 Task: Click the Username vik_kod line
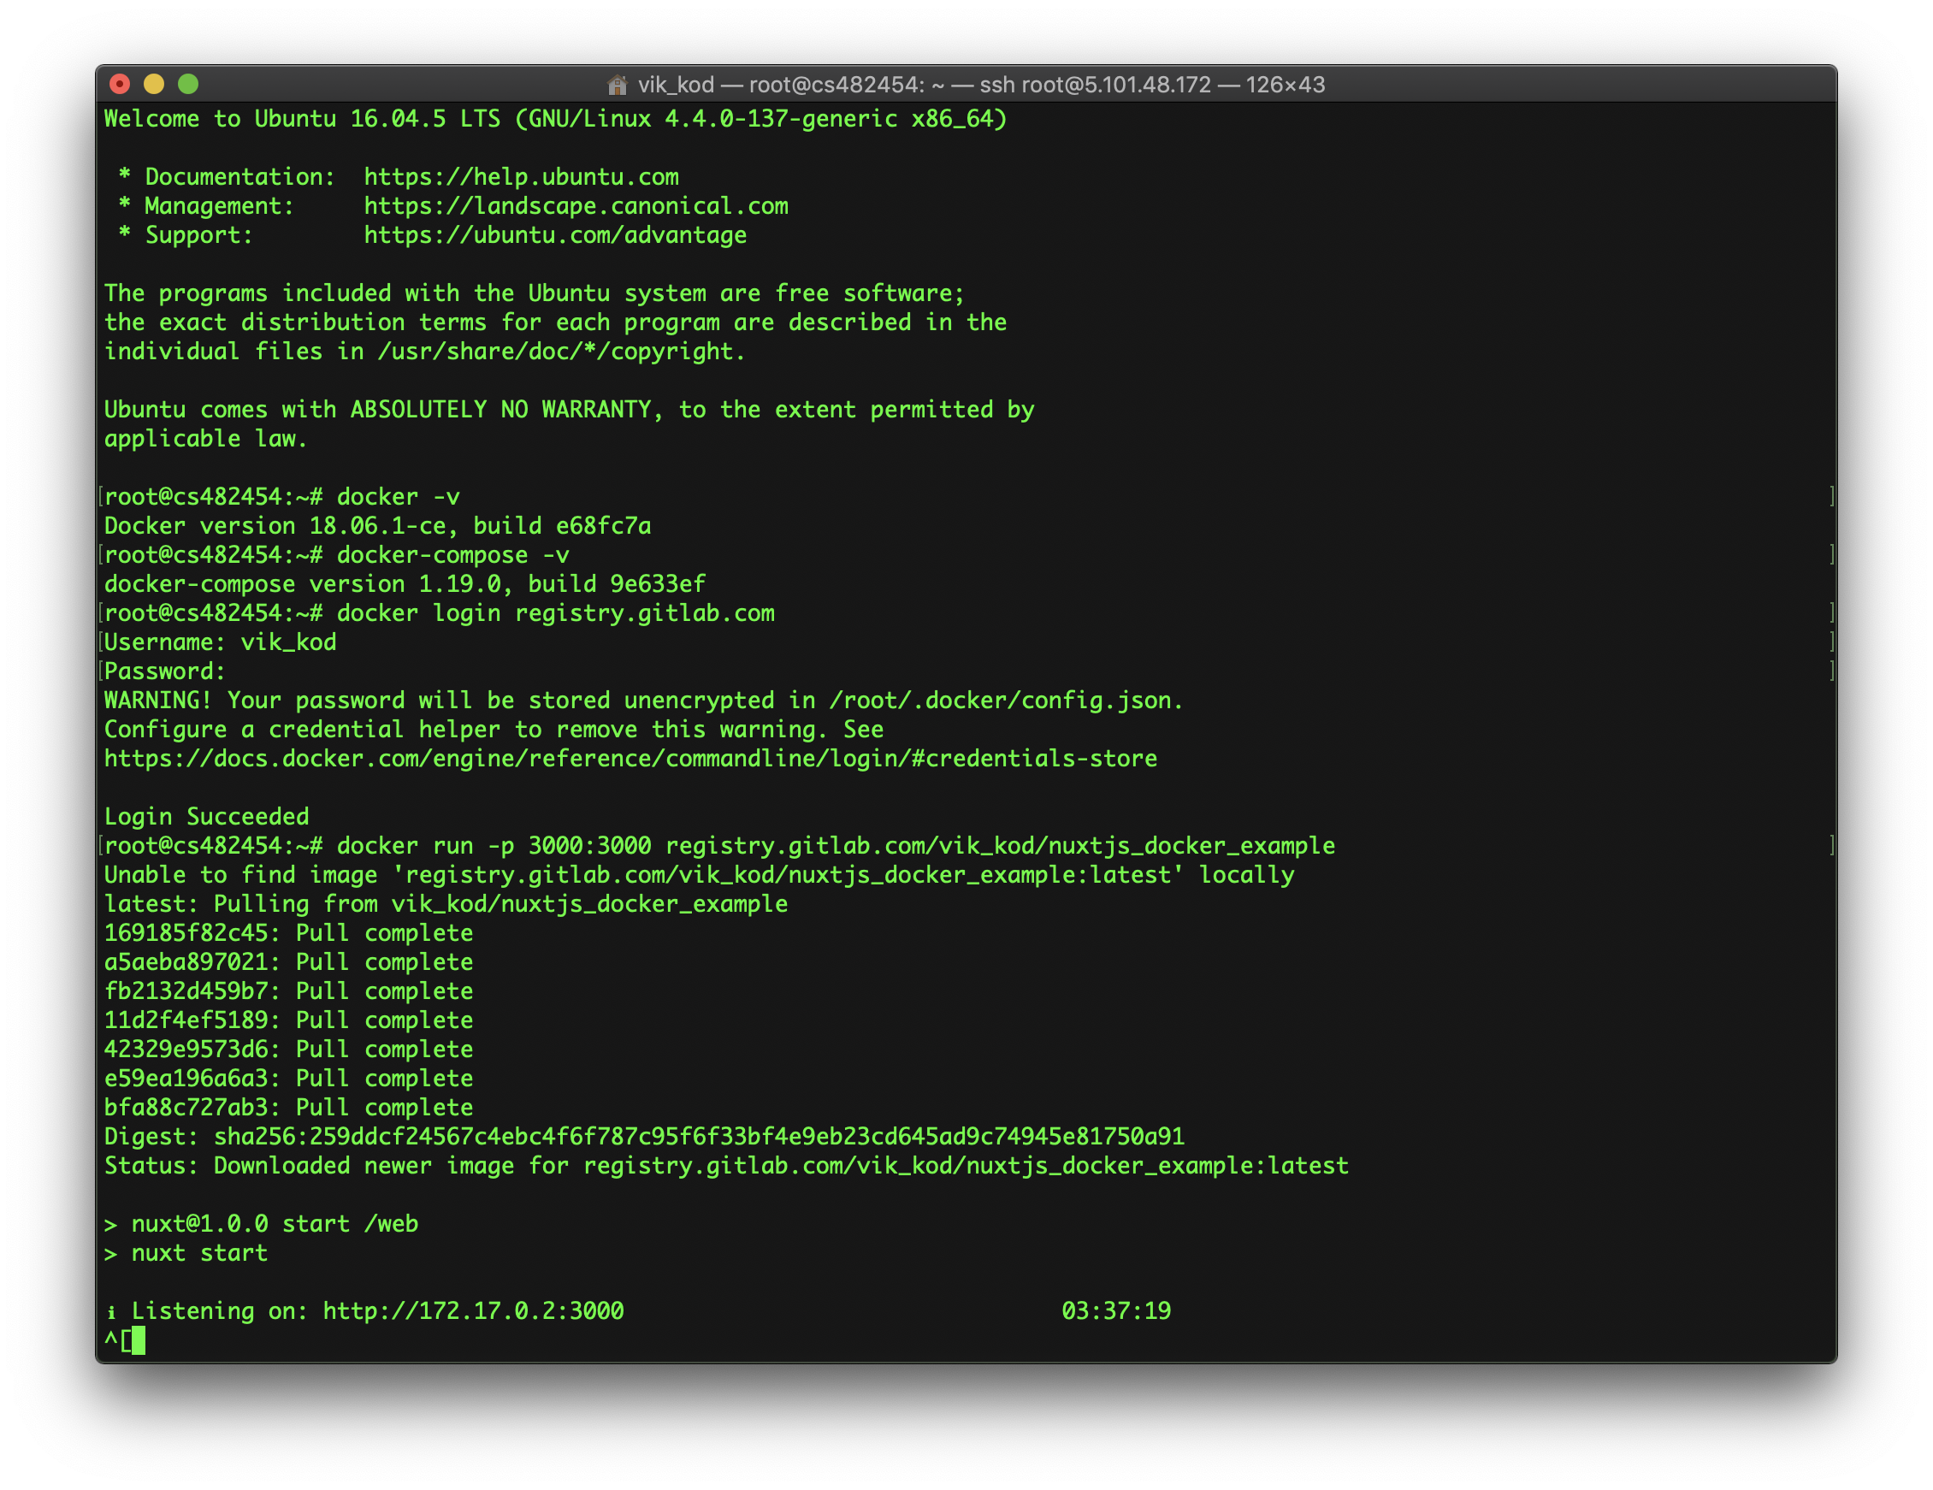click(220, 642)
